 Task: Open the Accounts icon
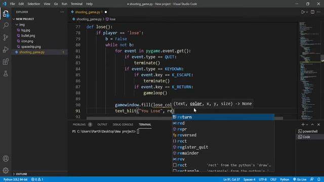(x=6, y=158)
